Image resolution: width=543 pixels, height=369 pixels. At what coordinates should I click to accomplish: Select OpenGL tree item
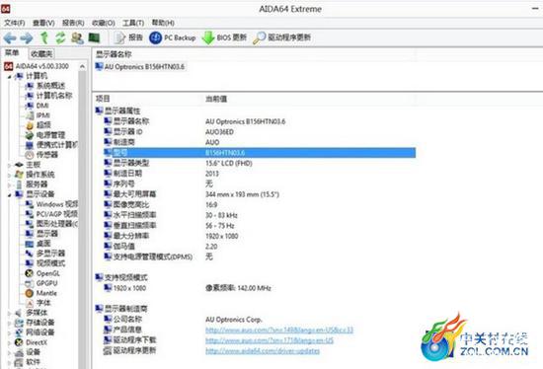[42, 273]
